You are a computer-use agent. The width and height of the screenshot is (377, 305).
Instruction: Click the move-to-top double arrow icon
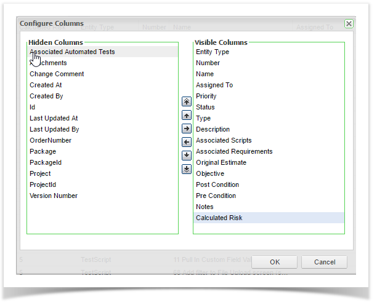pos(186,102)
